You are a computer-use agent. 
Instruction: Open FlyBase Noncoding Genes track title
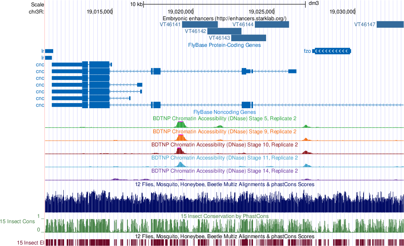pos(224,112)
